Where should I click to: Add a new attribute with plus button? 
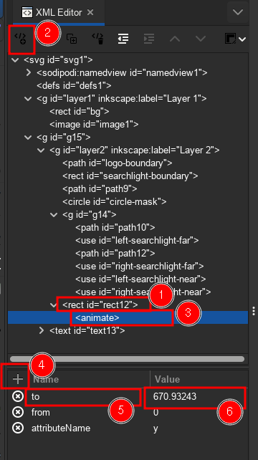[x=18, y=379]
